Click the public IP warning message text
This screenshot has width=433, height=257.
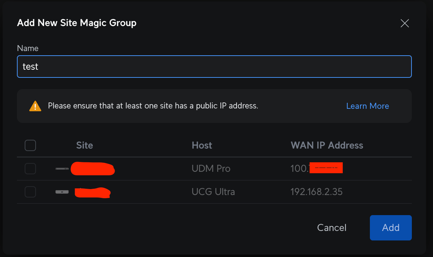tap(153, 106)
